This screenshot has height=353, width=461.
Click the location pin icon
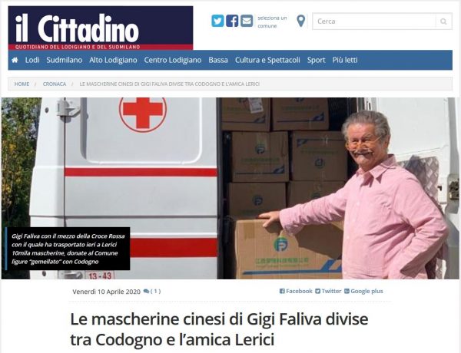pyautogui.click(x=300, y=21)
